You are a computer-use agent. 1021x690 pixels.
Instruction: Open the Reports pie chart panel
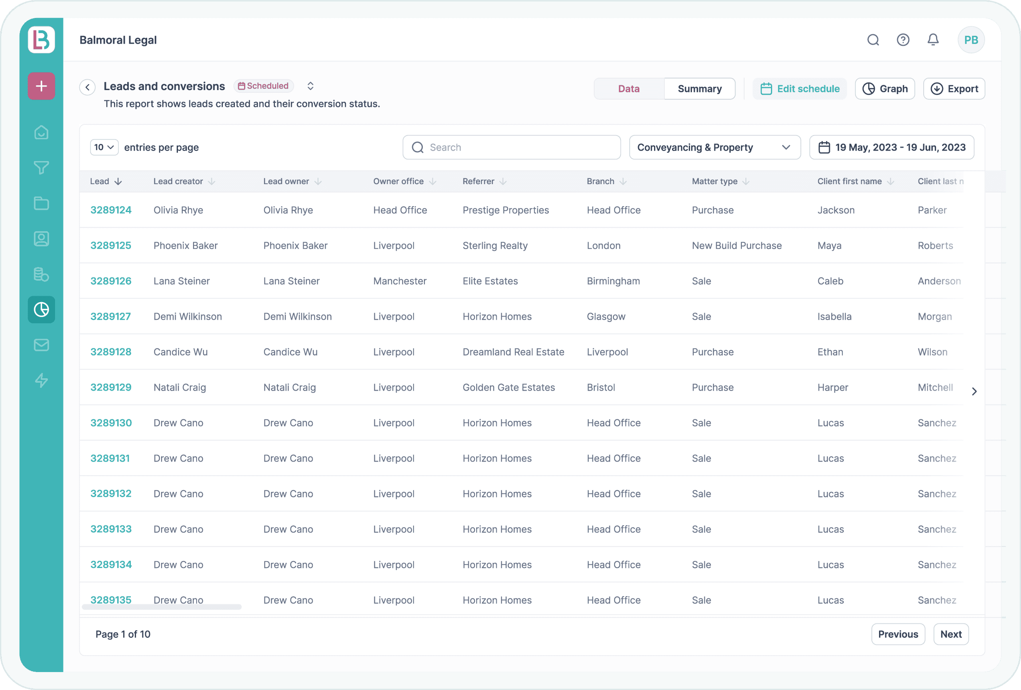(x=41, y=309)
